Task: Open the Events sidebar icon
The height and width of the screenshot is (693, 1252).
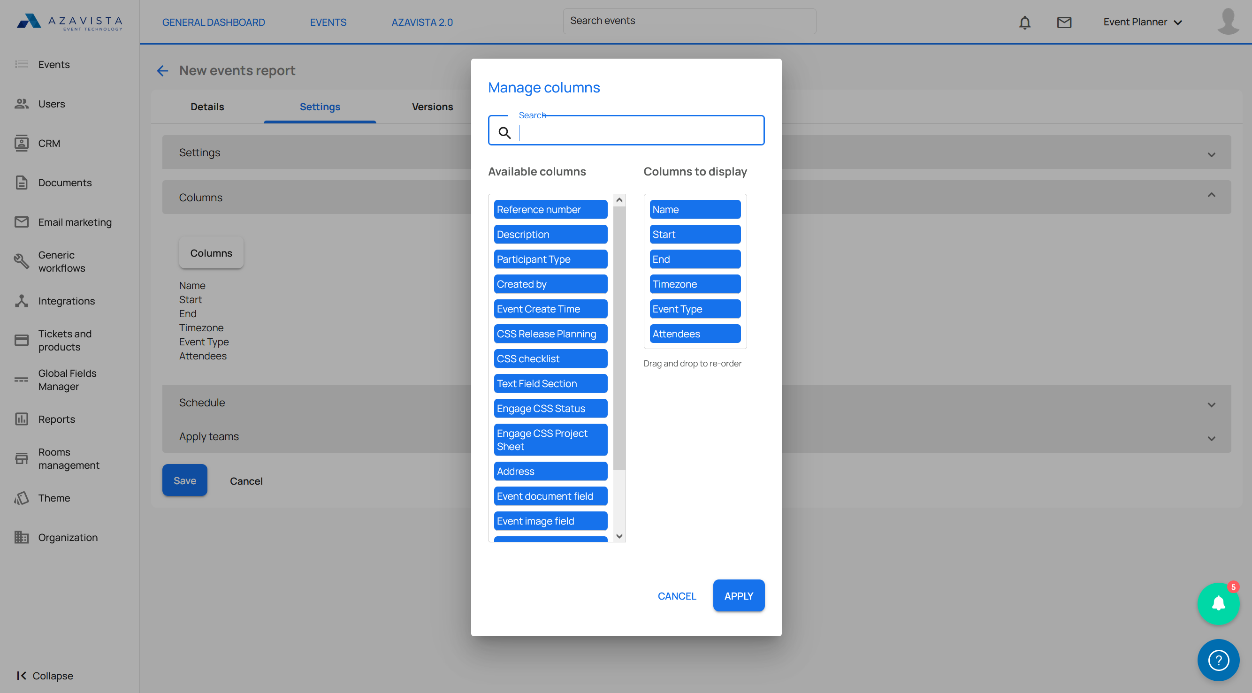Action: pyautogui.click(x=22, y=64)
